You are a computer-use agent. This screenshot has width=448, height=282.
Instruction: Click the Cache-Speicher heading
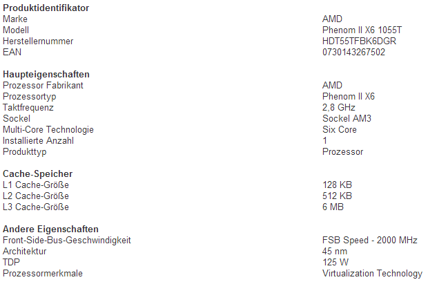click(37, 174)
